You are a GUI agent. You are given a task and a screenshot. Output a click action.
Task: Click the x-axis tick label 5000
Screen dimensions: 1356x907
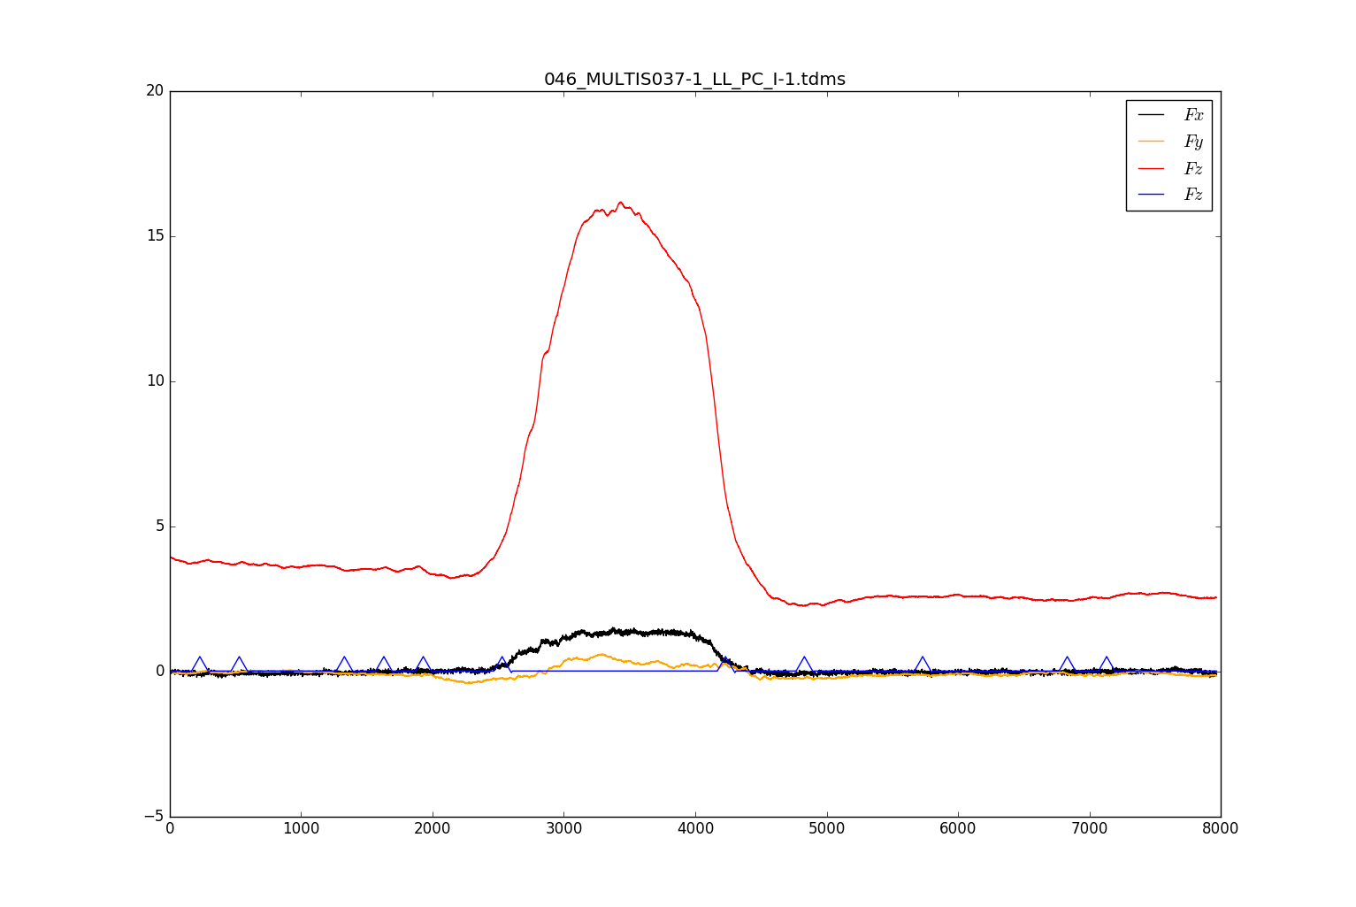(826, 829)
